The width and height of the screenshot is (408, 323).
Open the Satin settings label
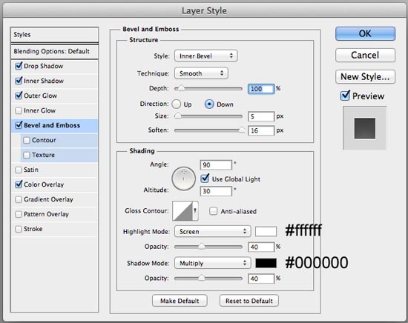31,170
